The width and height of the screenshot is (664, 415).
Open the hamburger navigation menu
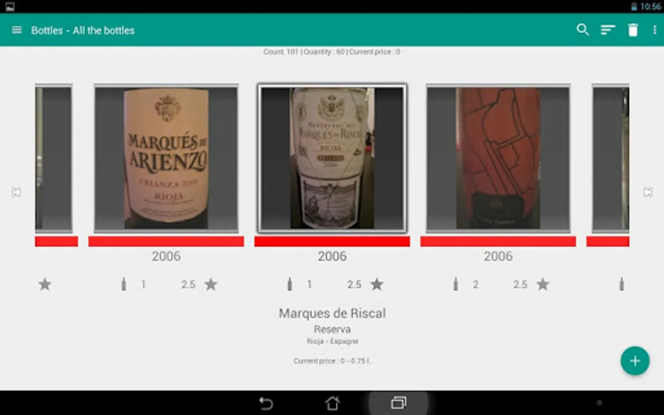pyautogui.click(x=17, y=30)
